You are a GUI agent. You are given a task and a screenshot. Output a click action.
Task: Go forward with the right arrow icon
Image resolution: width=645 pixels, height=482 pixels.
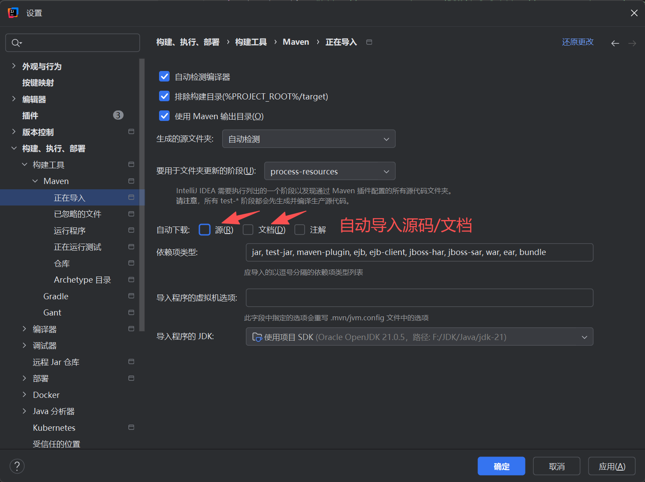point(632,43)
